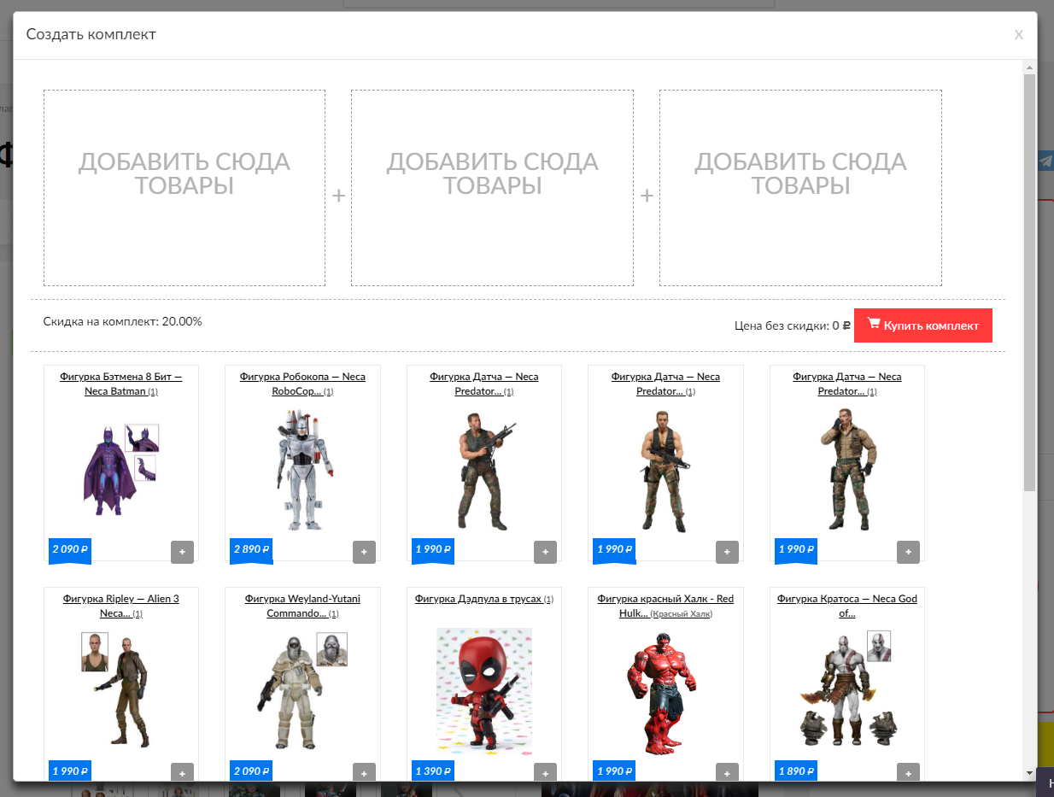Click the 2 090 ₽ price on Batman card
Image resolution: width=1054 pixels, height=797 pixels.
tap(70, 549)
